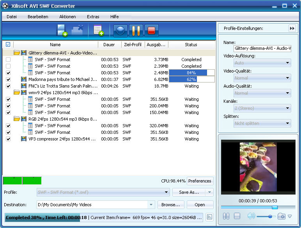Click film icon of VP3 compressor row

24,139
